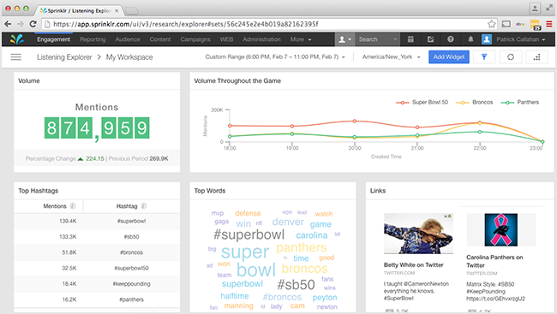Viewport: 557px width, 314px height.
Task: Click Panthers pink ribbon thumbnail
Action: (x=501, y=230)
